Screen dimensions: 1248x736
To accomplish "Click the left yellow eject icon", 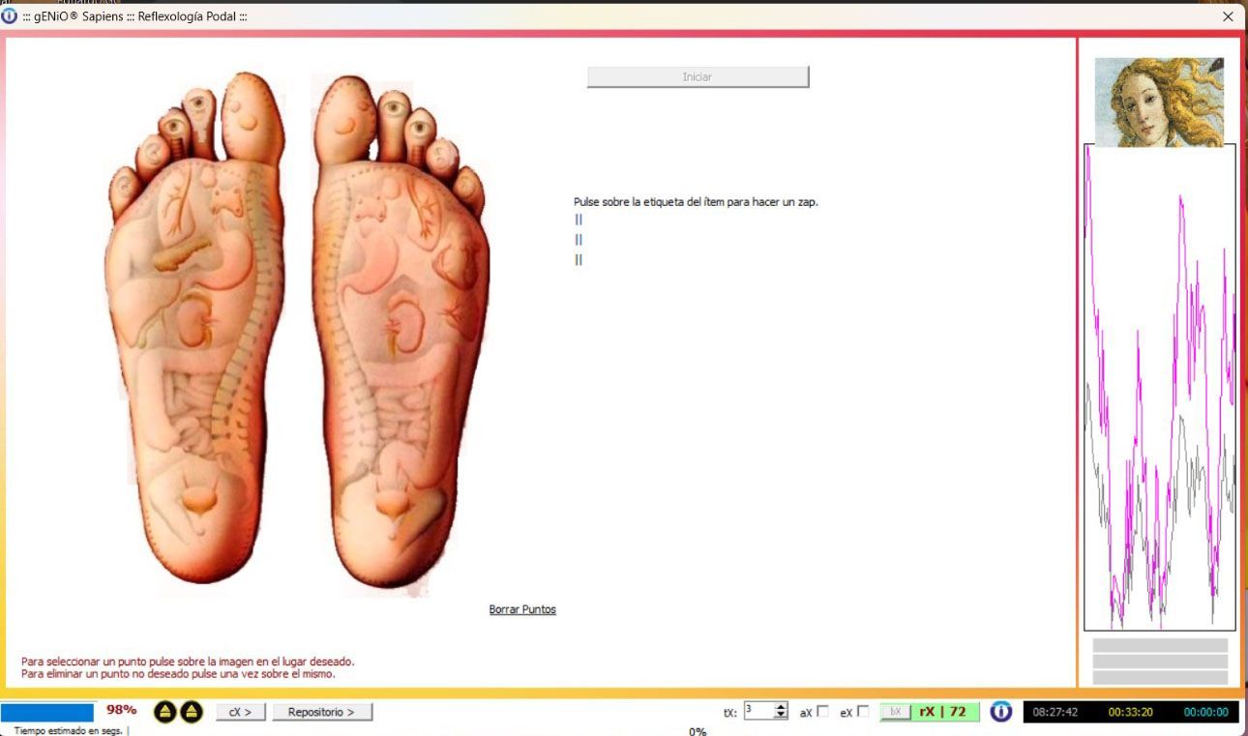I will coord(165,712).
